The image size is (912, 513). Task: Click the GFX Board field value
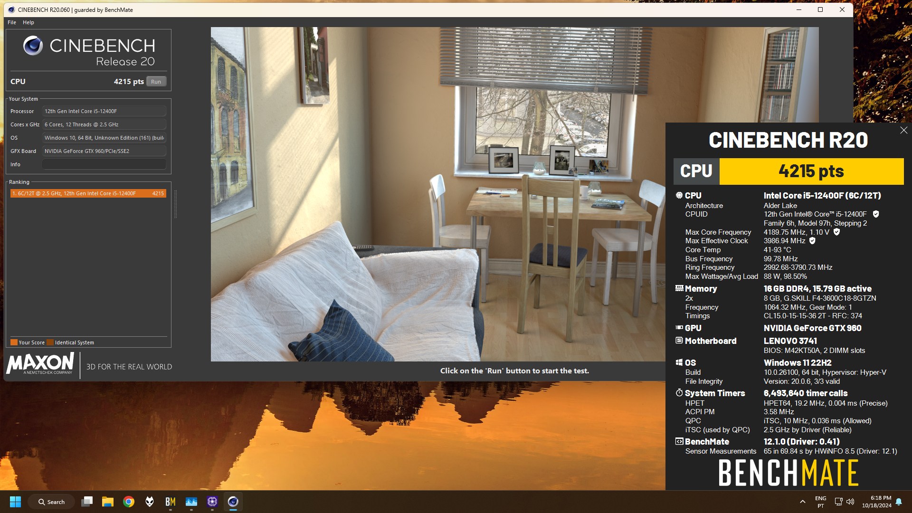[104, 151]
